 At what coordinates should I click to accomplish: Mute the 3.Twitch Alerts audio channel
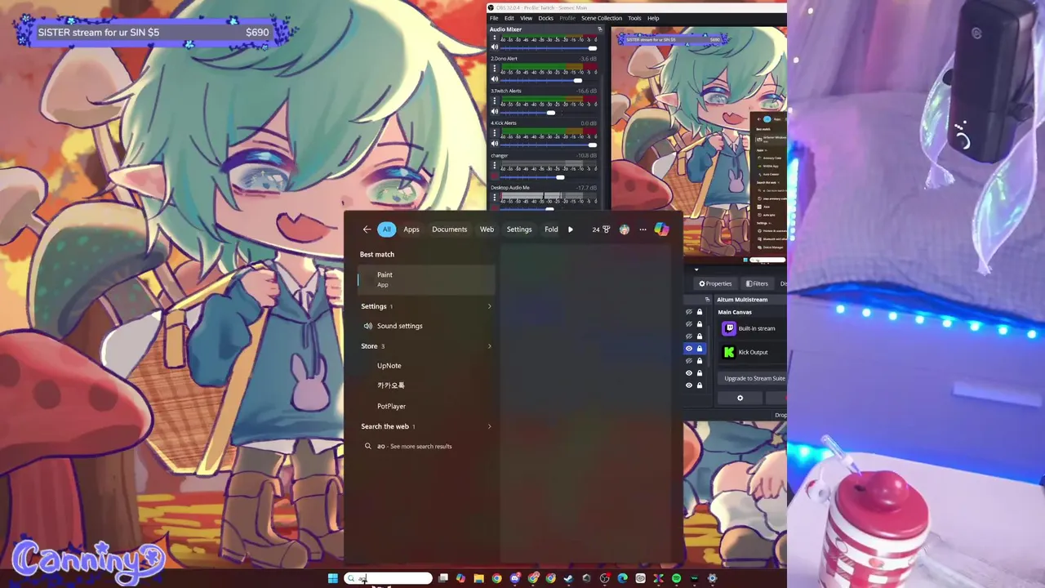(x=495, y=111)
